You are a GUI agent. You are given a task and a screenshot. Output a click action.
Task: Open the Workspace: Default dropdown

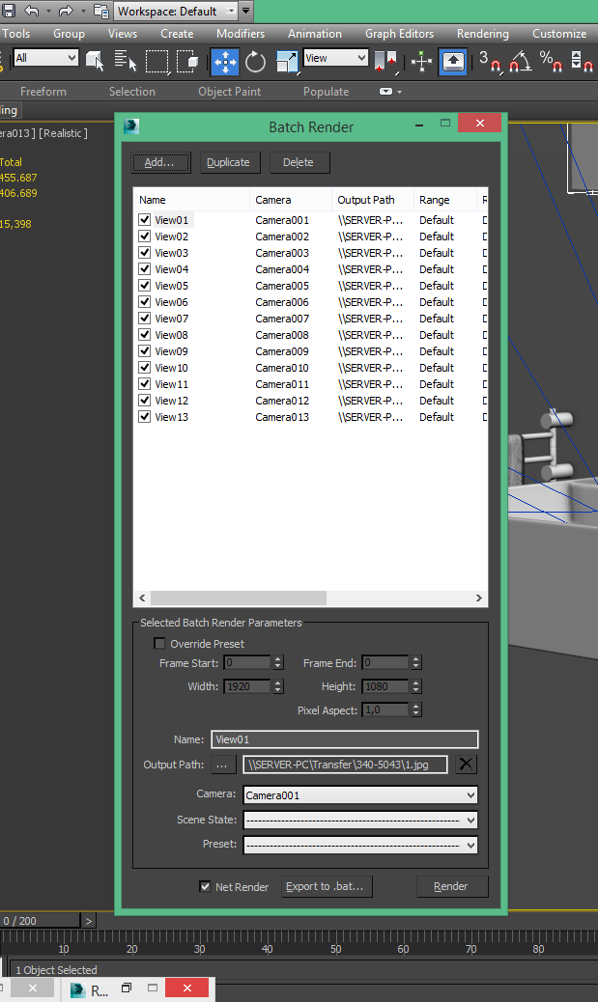pos(178,12)
